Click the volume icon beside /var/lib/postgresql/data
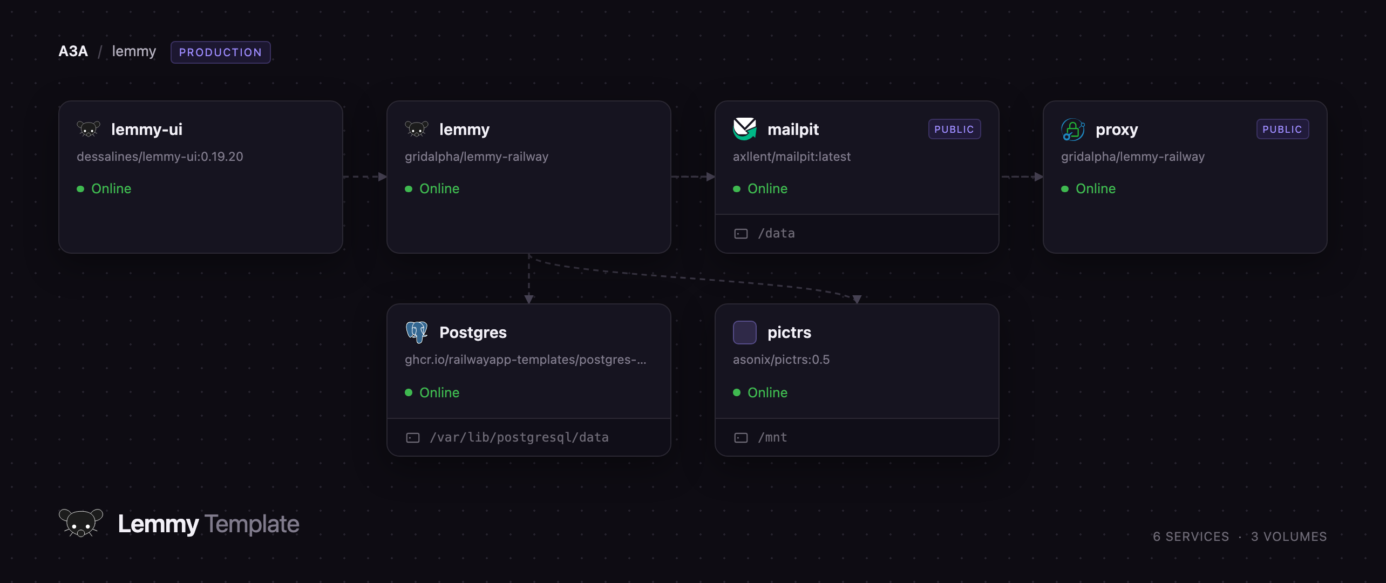Image resolution: width=1386 pixels, height=583 pixels. [x=413, y=438]
